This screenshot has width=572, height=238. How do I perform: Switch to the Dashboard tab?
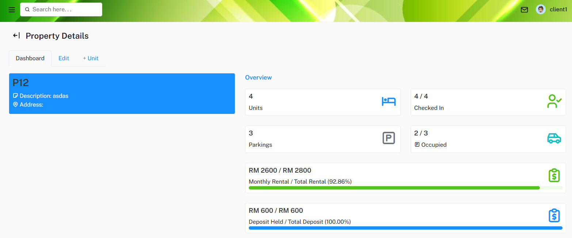click(30, 58)
